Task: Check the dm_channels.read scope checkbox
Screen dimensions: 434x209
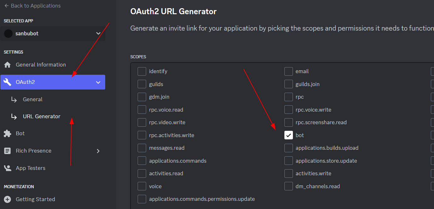Action: 288,186
